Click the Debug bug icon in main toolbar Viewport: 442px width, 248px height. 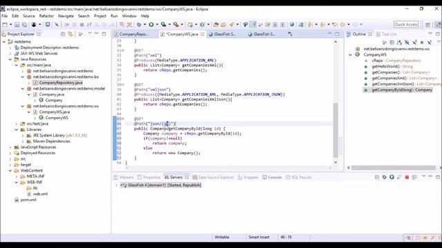point(139,25)
